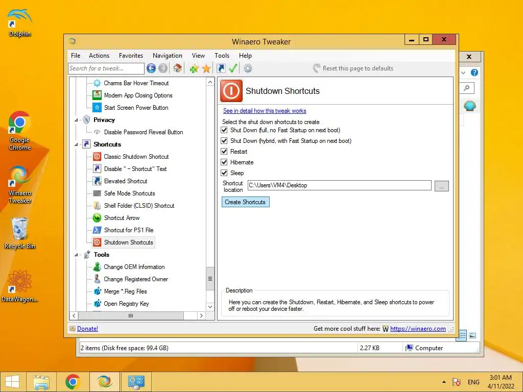Open the Tools menu

222,56
